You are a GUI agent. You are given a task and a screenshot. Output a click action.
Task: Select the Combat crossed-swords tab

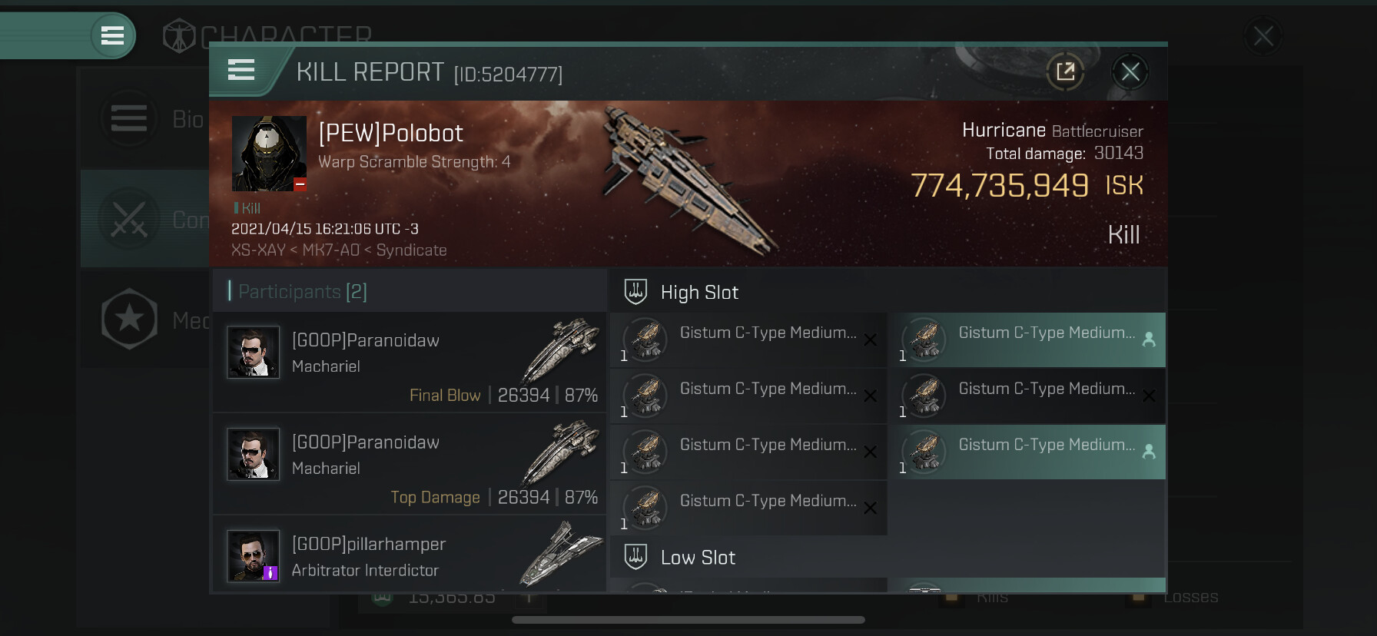(x=129, y=220)
